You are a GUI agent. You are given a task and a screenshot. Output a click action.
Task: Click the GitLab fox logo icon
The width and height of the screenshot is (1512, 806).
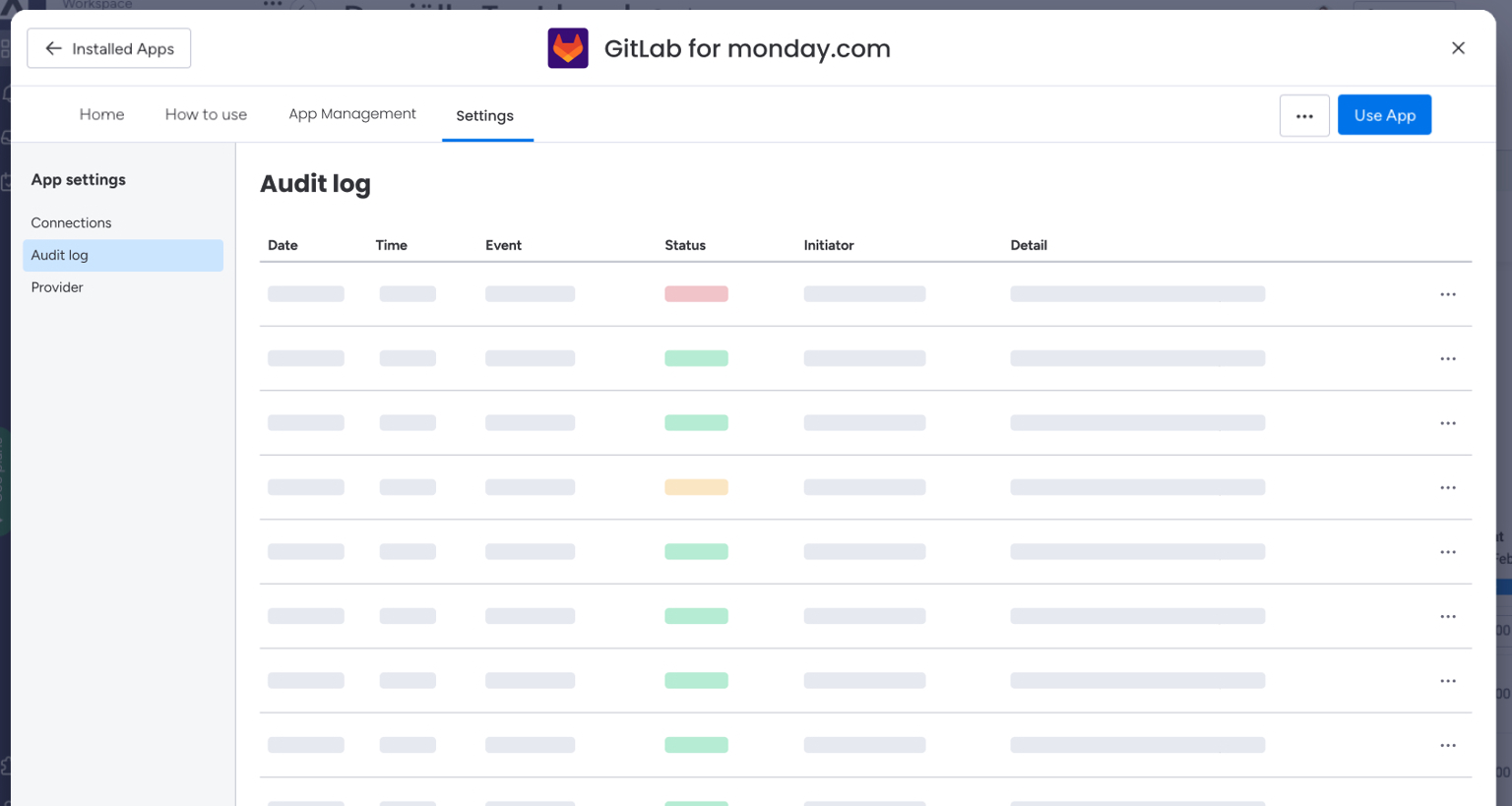coord(568,48)
